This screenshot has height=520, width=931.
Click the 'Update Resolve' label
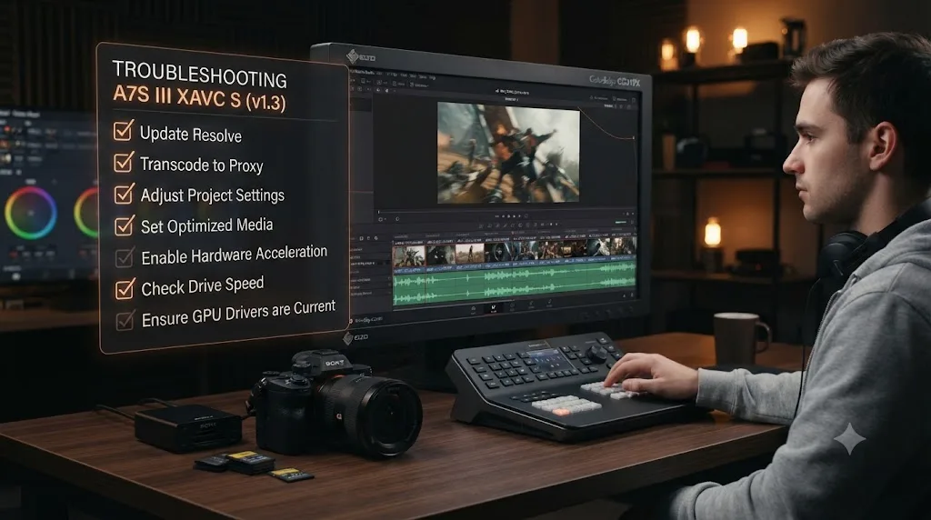click(191, 135)
